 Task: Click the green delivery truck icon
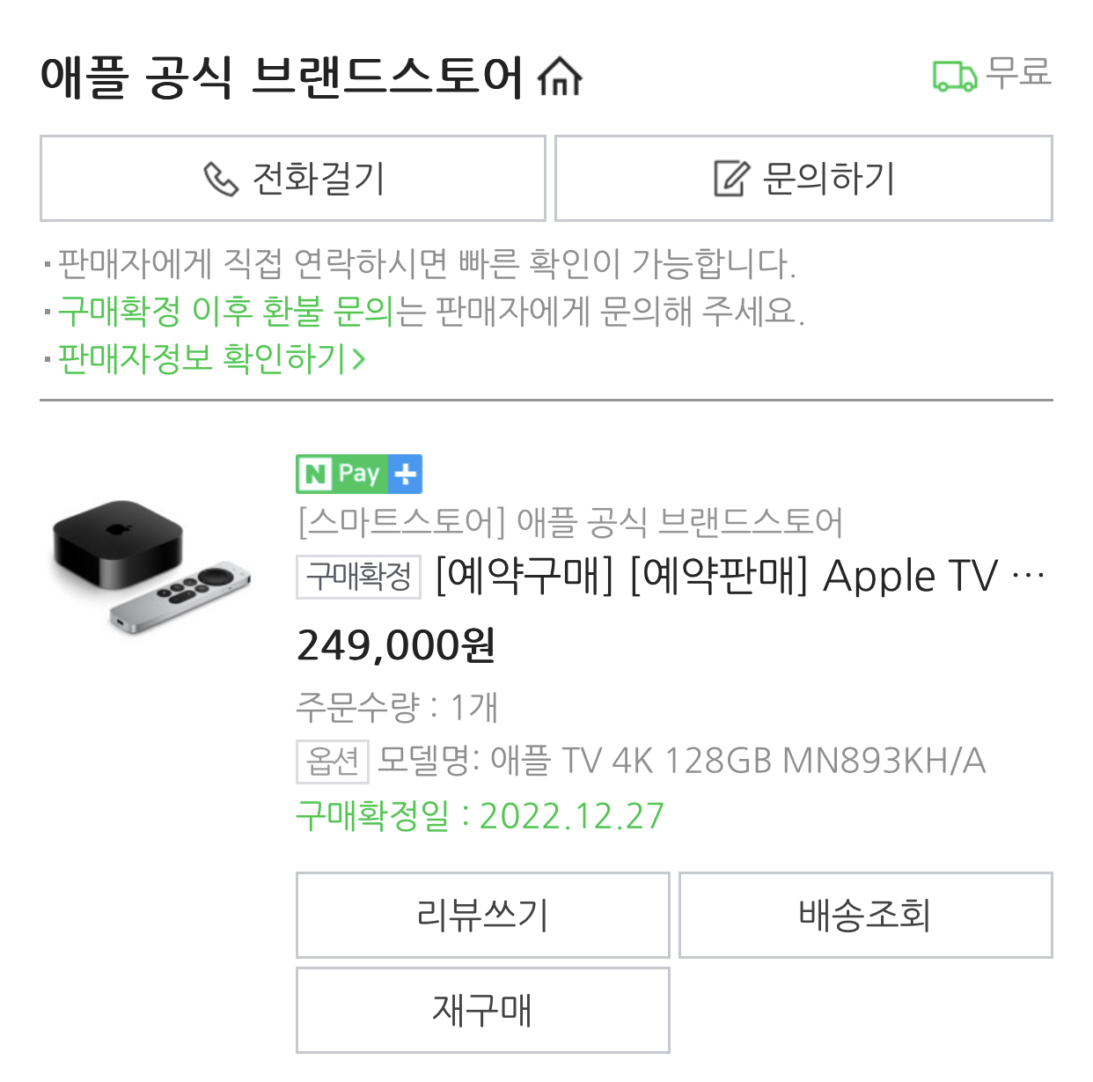point(954,76)
